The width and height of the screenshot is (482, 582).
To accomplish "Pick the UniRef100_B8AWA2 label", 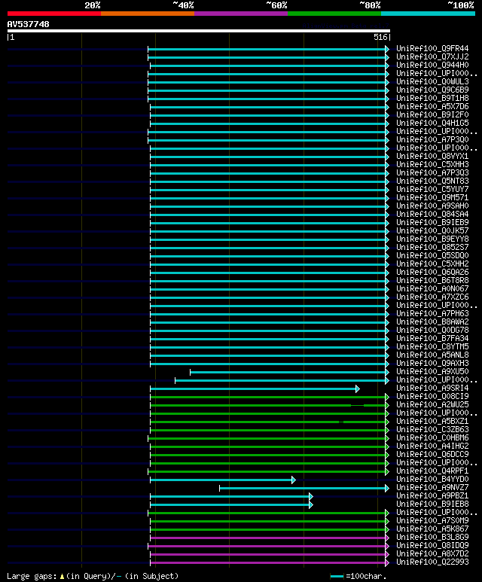I will point(432,321).
